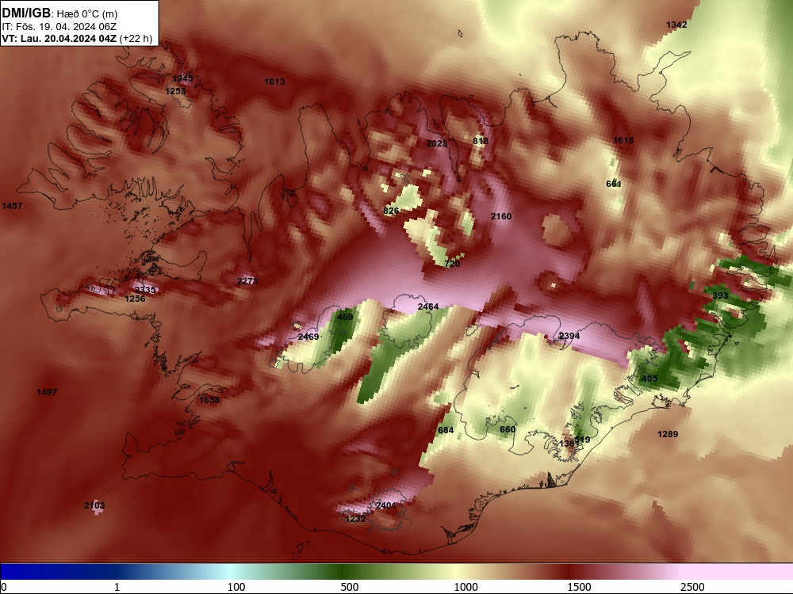Image resolution: width=793 pixels, height=594 pixels.
Task: Select the offshore value 1457
Action: point(12,206)
